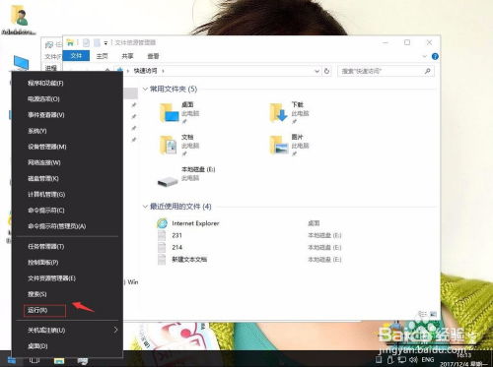Select the 下载 folder icon
493x367 pixels.
point(279,112)
